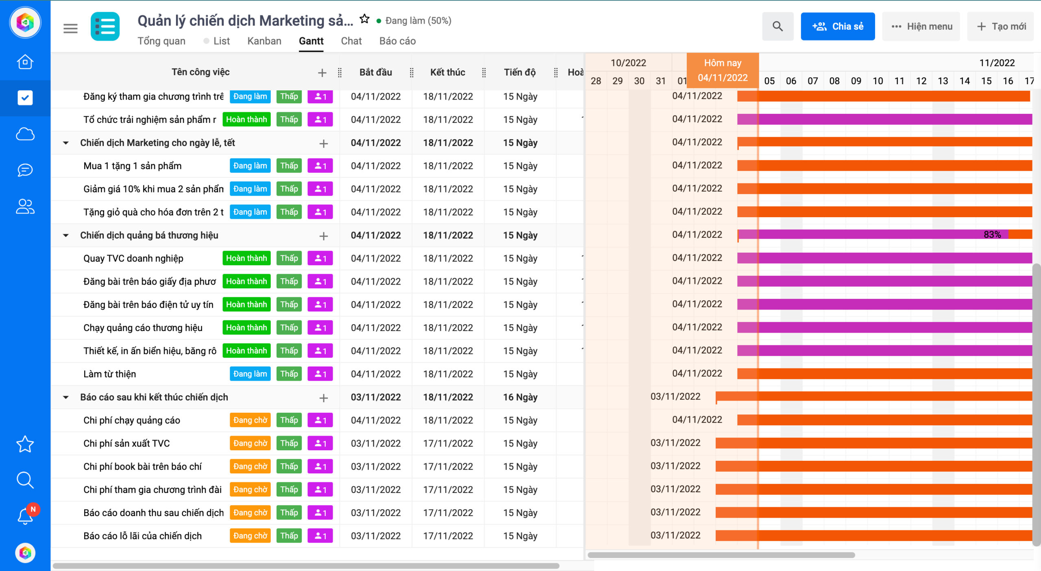Add subtask to Báo cáo sau khi kết thúc
Screen dimensions: 1041x571
[324, 398]
